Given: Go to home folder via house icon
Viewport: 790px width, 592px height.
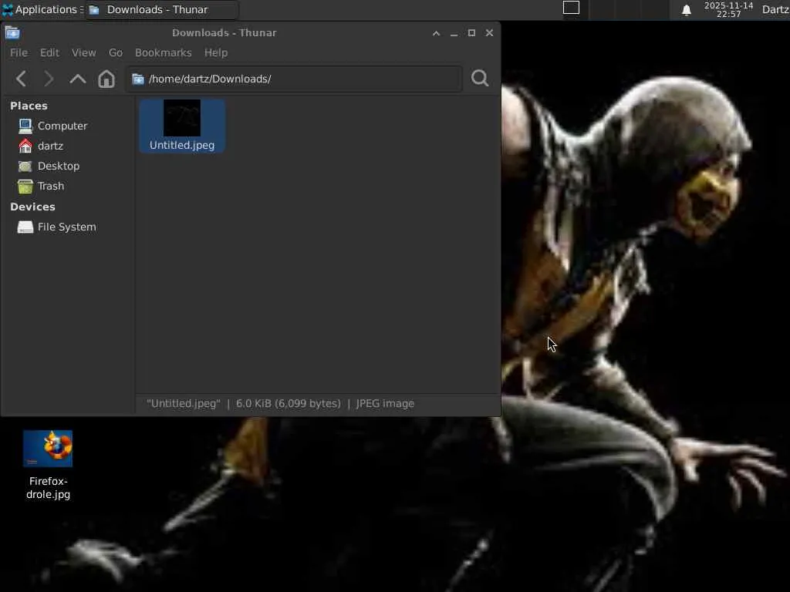Looking at the screenshot, I should (106, 79).
